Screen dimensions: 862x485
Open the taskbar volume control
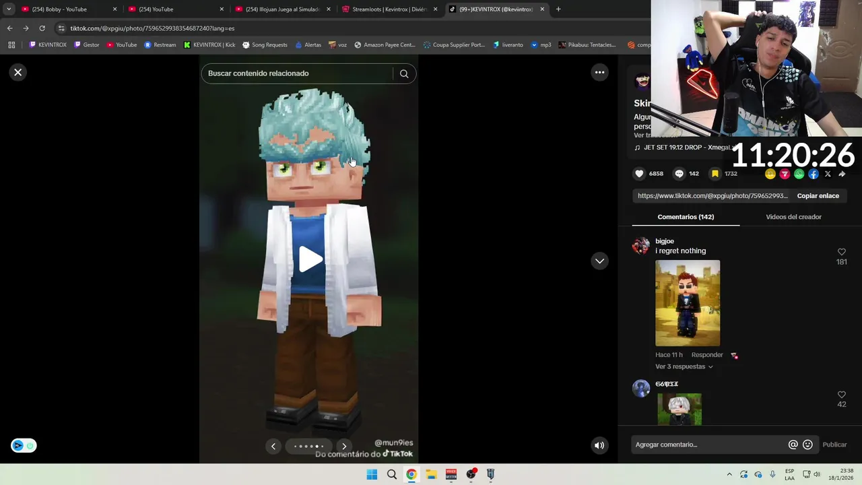coord(817,474)
